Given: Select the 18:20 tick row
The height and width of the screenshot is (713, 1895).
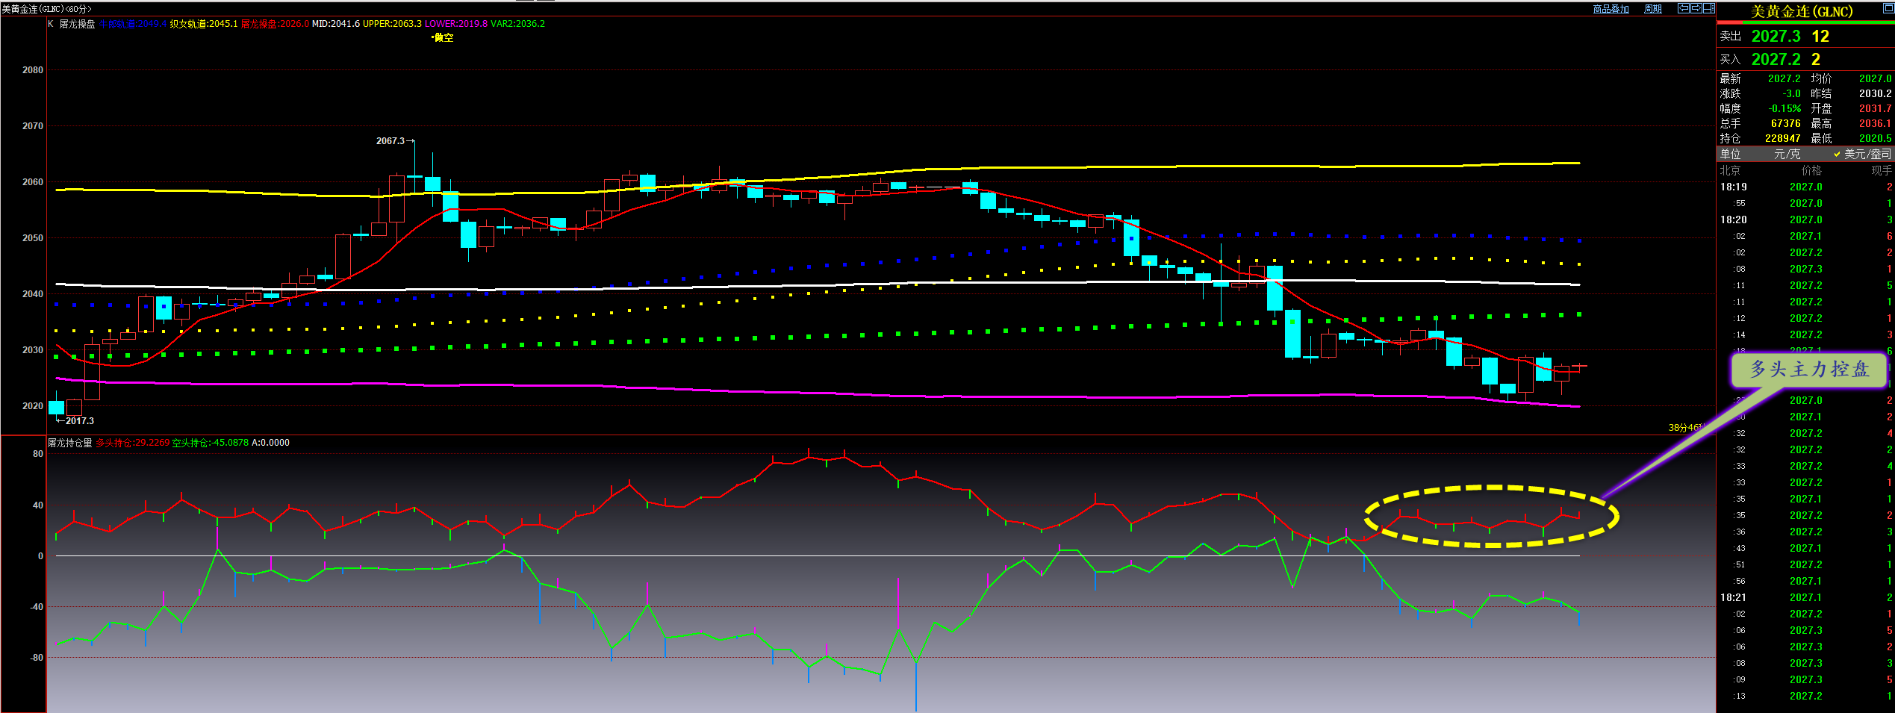Looking at the screenshot, I should 1805,219.
